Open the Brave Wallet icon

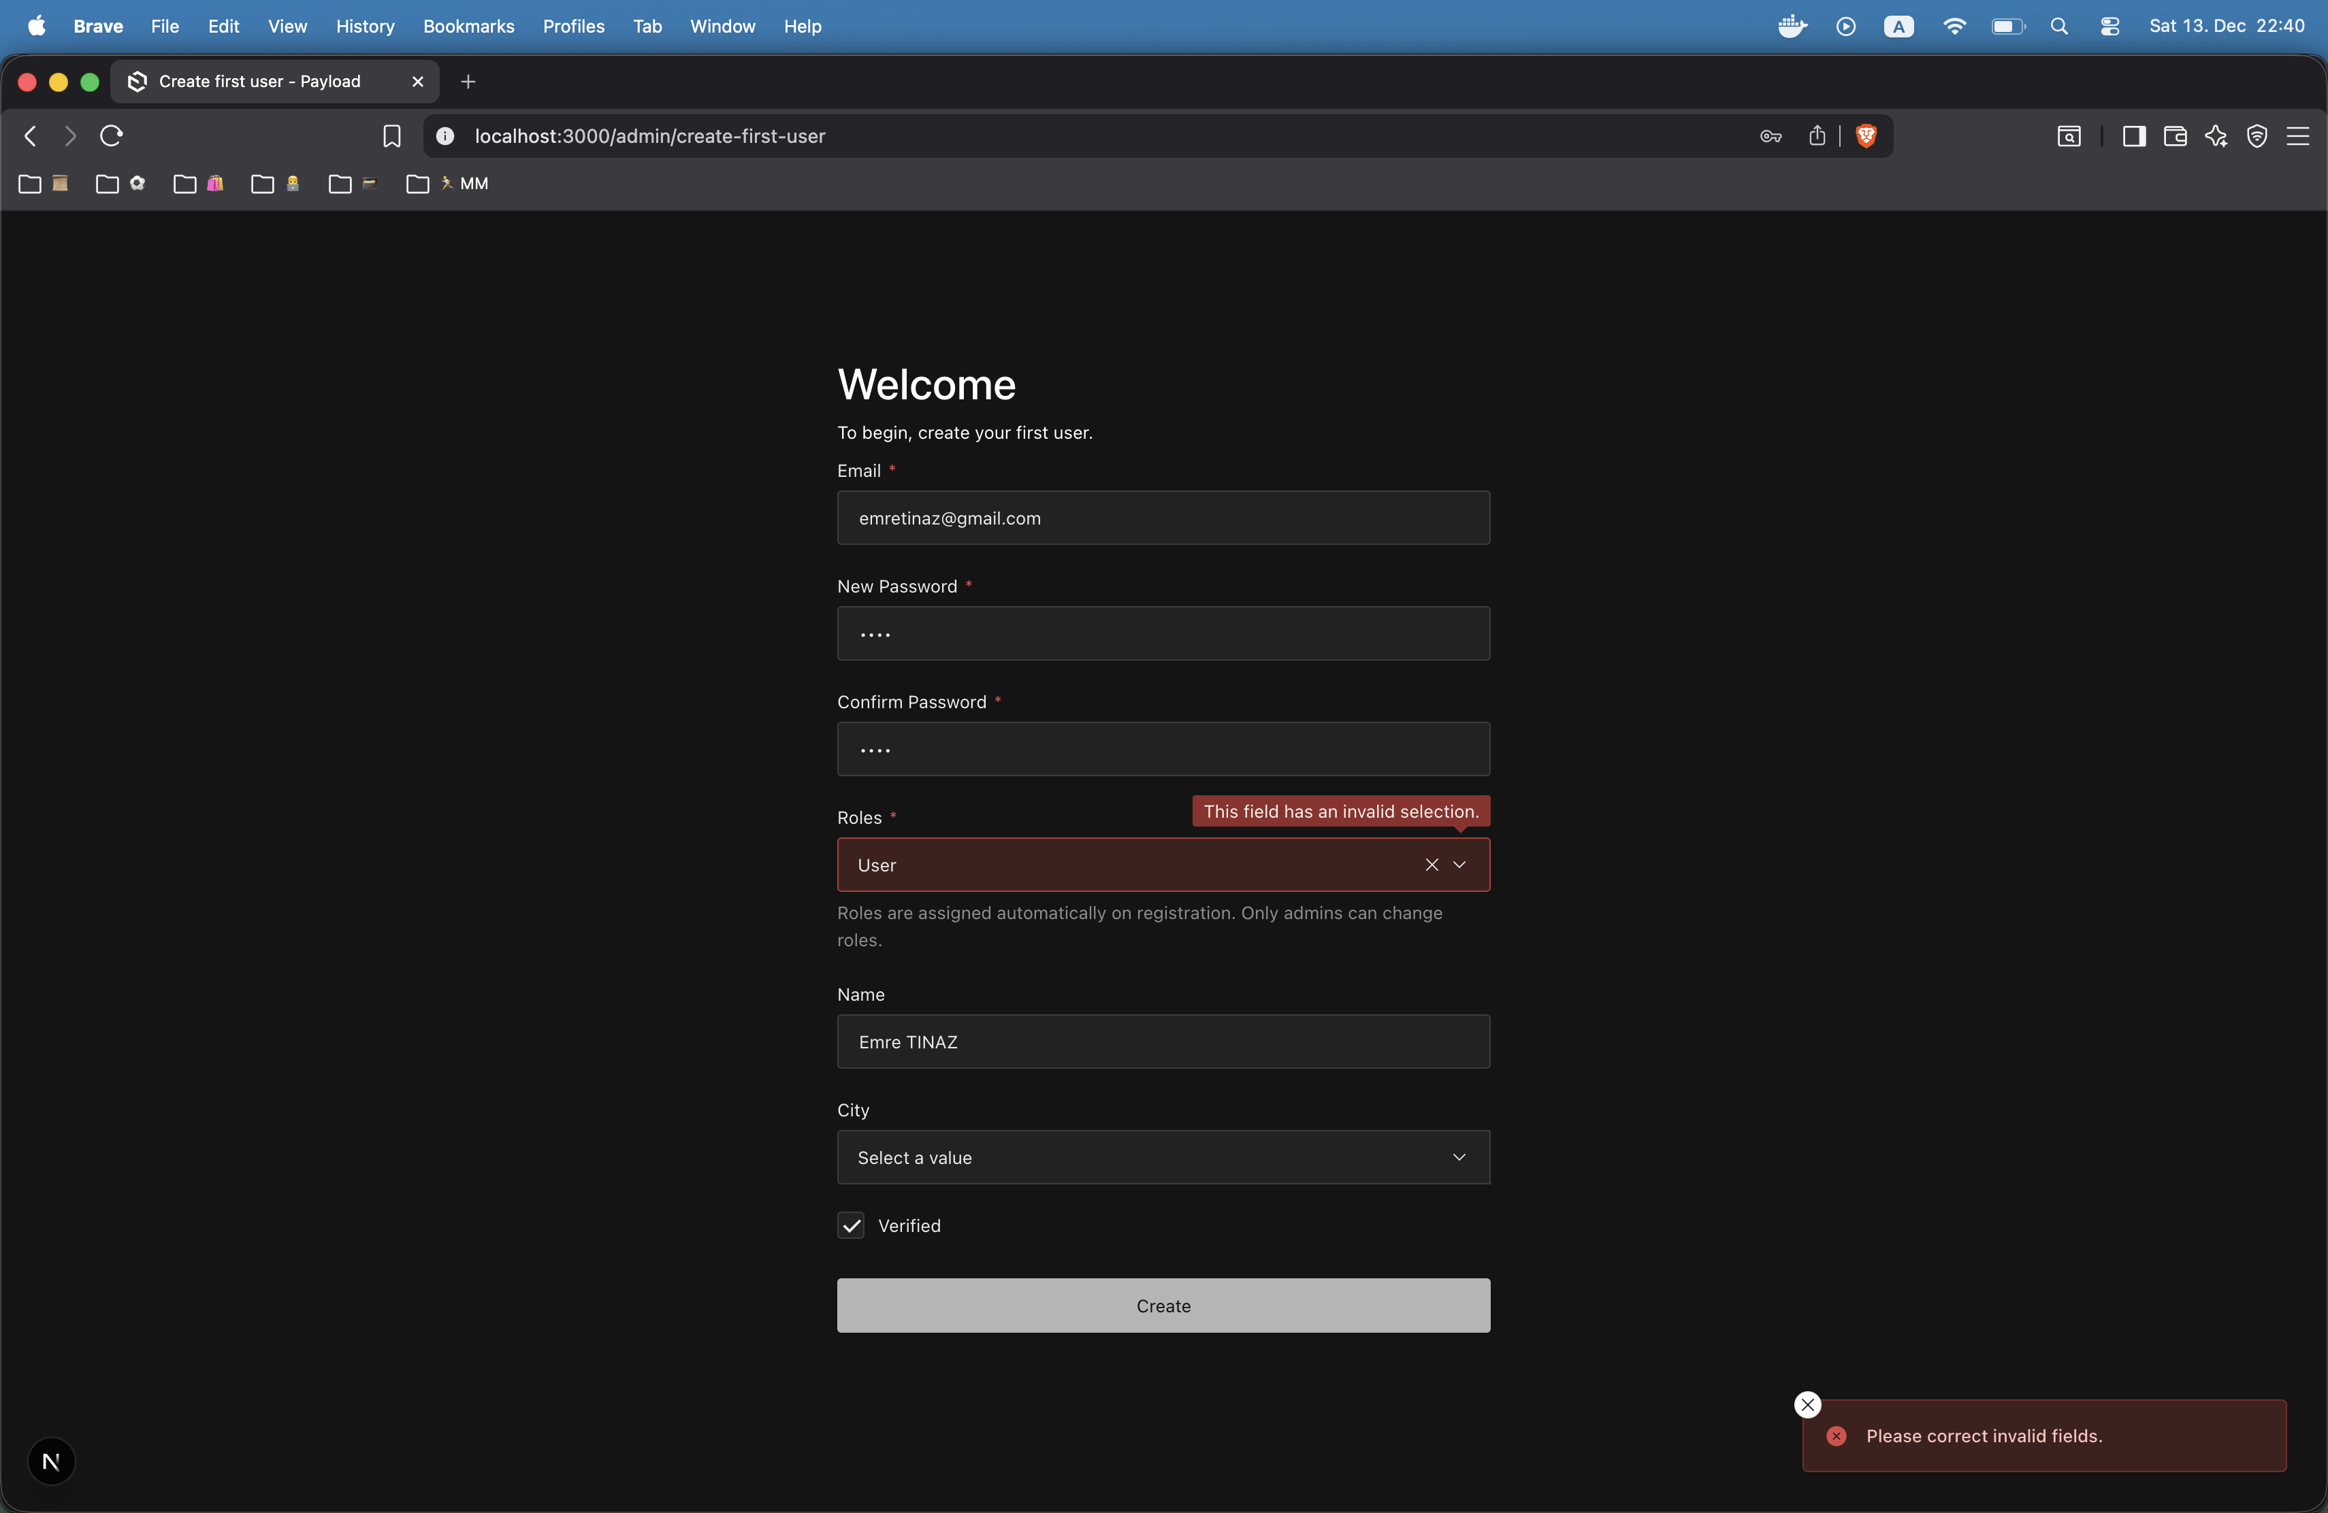coord(2174,136)
